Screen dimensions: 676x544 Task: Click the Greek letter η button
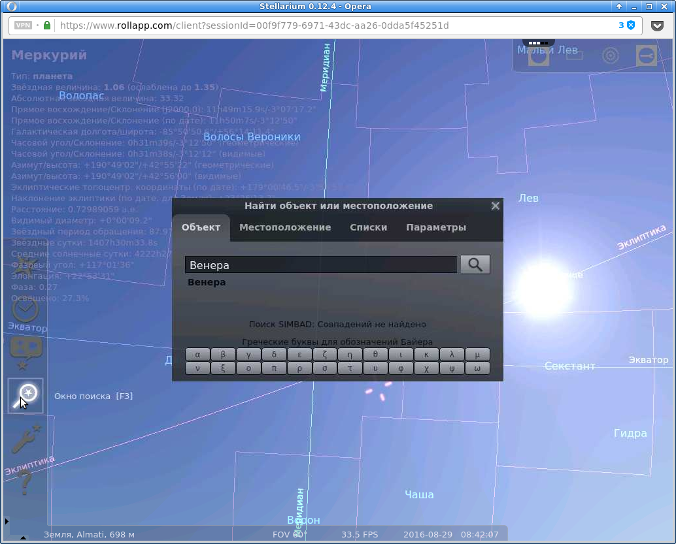pos(350,355)
